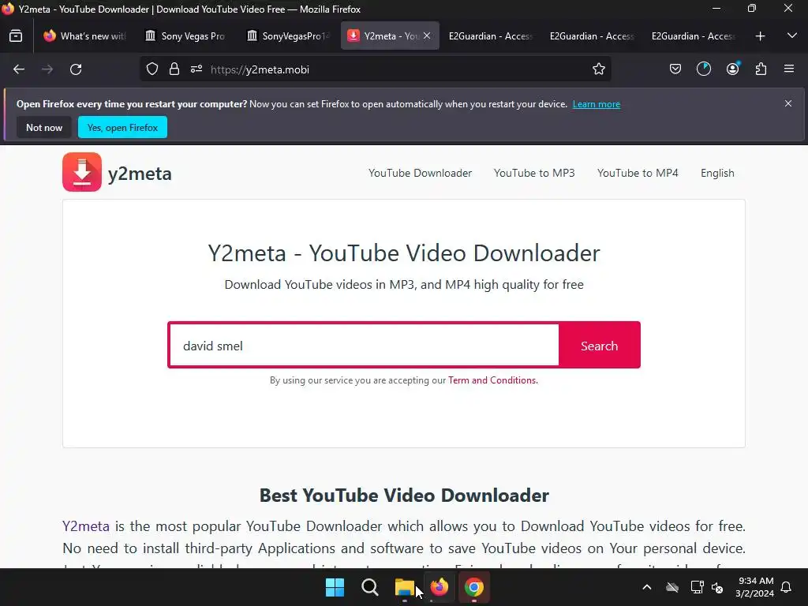Bookmark this page with the star

pos(598,69)
